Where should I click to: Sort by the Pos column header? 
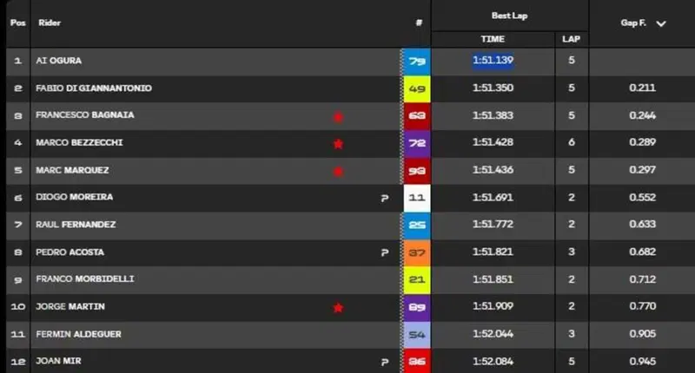point(17,23)
